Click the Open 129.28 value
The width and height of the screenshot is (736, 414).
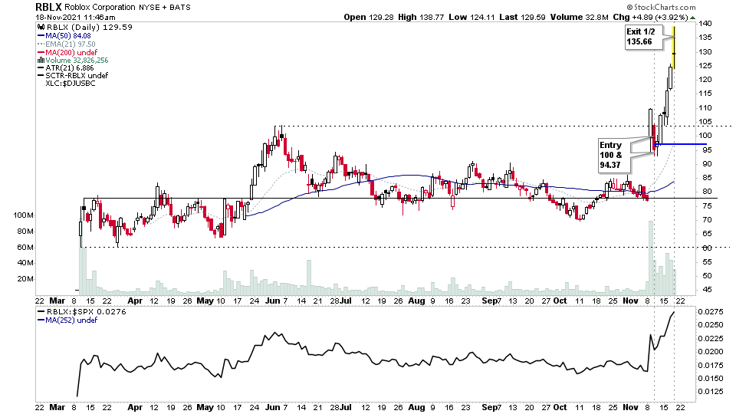(x=369, y=18)
